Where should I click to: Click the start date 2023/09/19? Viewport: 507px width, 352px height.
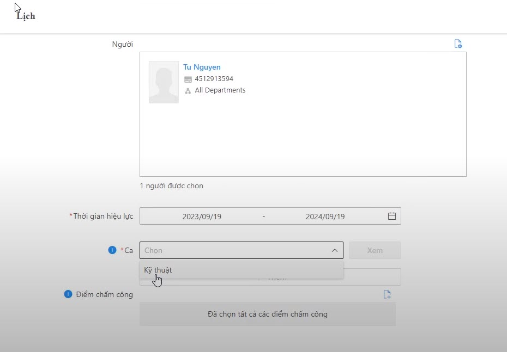pos(202,217)
